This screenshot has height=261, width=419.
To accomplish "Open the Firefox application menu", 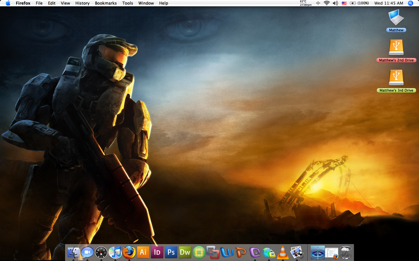I will pos(23,3).
